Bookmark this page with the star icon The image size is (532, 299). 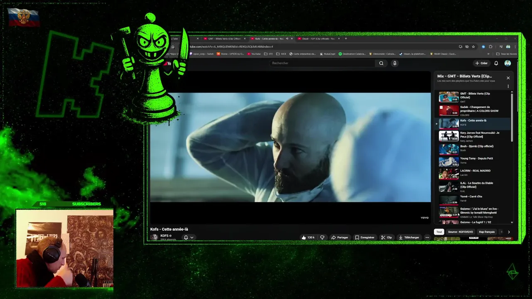point(473,47)
